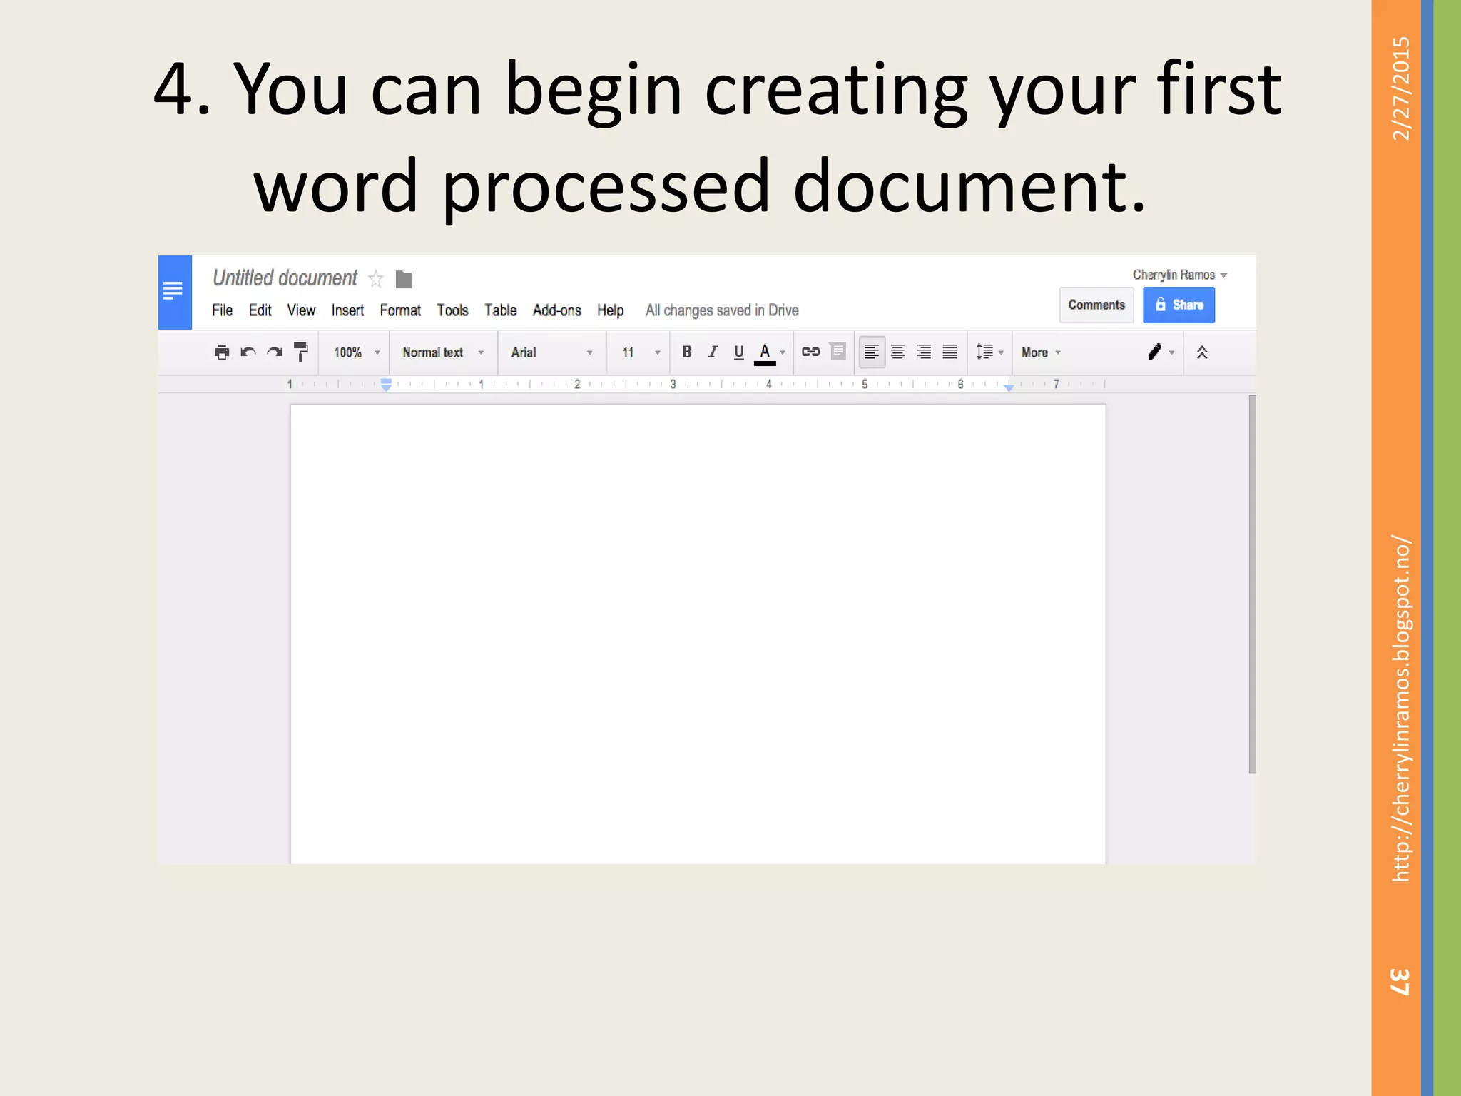Click the move-to-folder icon
This screenshot has width=1461, height=1096.
(404, 279)
